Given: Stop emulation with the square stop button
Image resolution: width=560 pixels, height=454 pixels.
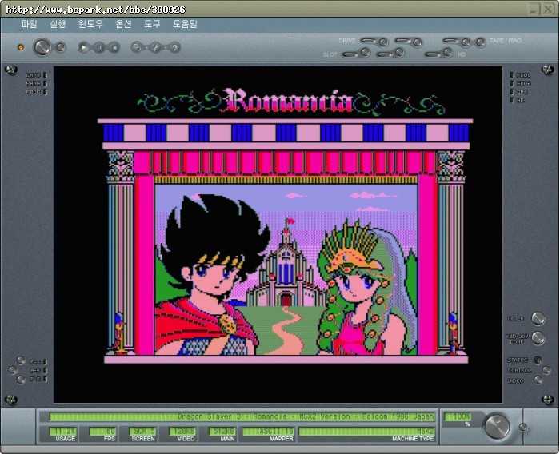Looking at the screenshot, I should (114, 47).
